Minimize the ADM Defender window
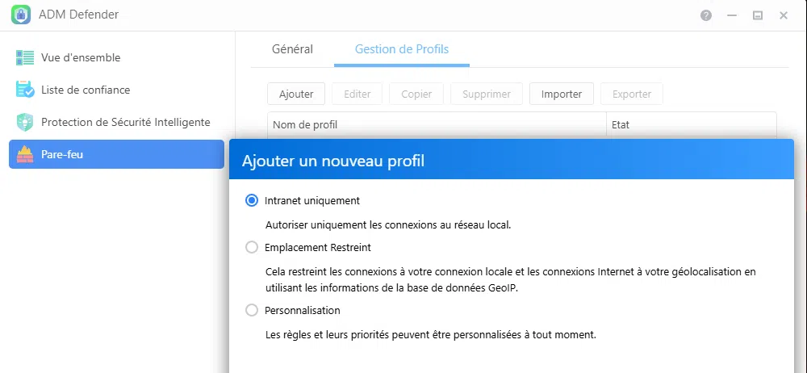This screenshot has height=373, width=807. tap(732, 15)
